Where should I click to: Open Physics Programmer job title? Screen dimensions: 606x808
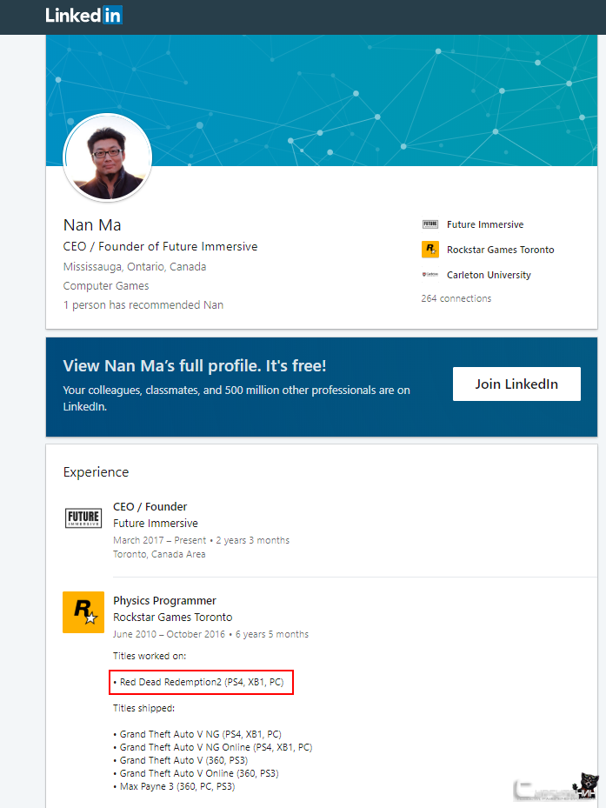(x=164, y=601)
